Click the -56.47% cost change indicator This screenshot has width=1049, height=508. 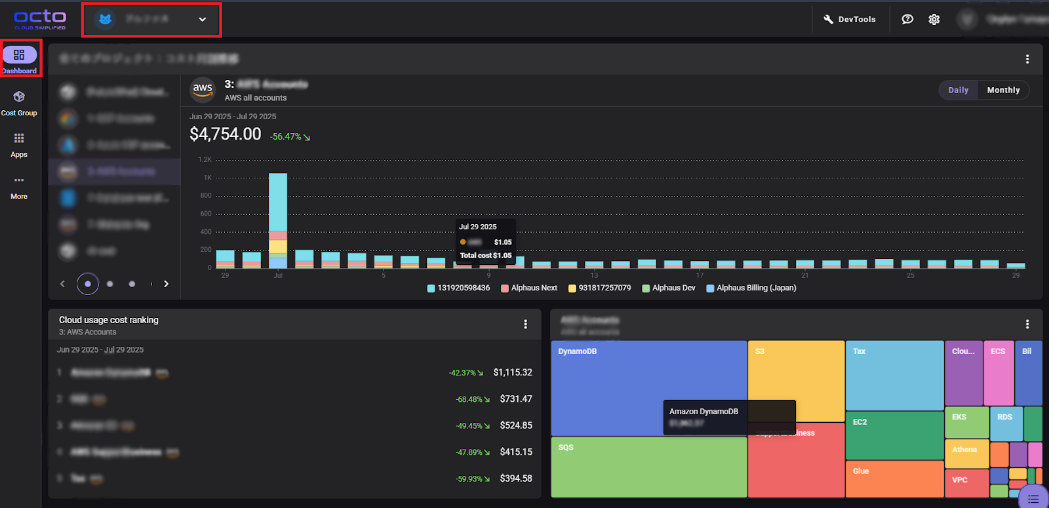[290, 137]
